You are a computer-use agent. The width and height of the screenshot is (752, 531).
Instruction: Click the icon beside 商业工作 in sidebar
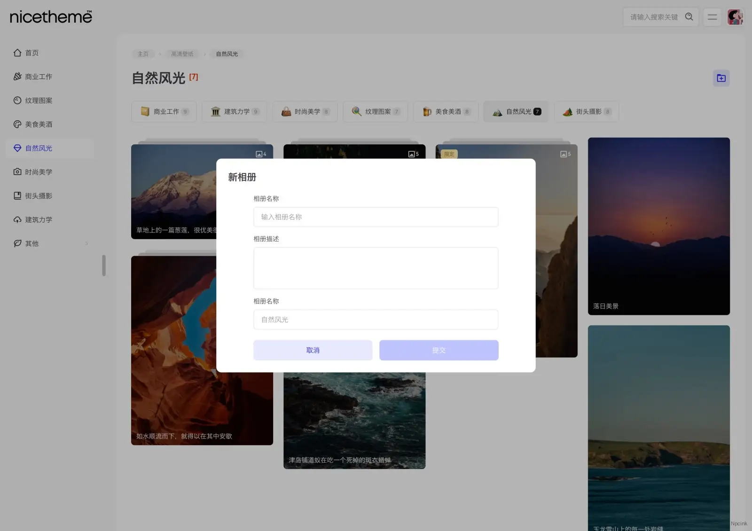click(17, 77)
